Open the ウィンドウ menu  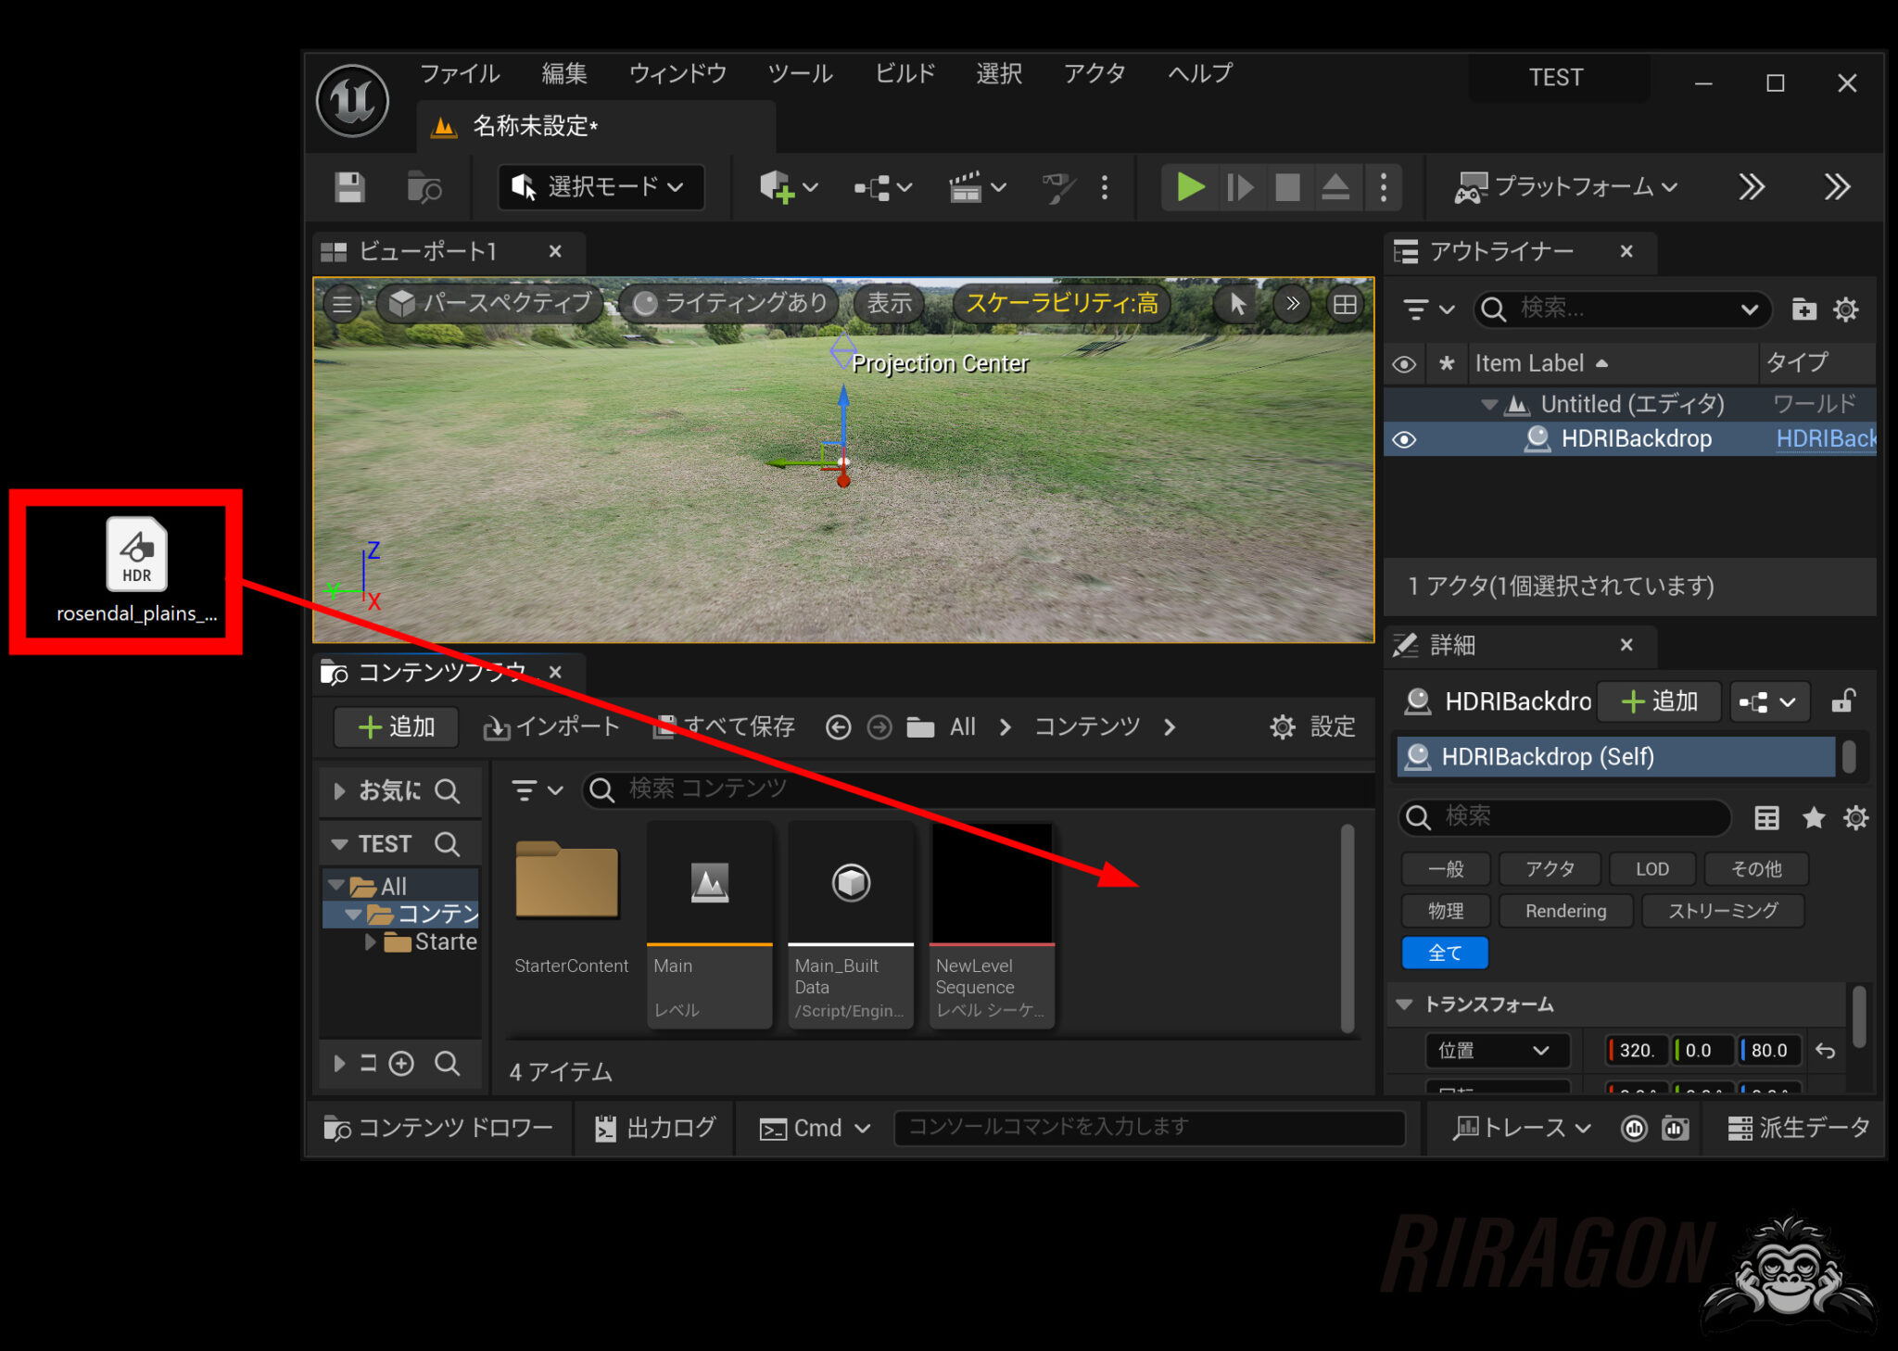[677, 73]
